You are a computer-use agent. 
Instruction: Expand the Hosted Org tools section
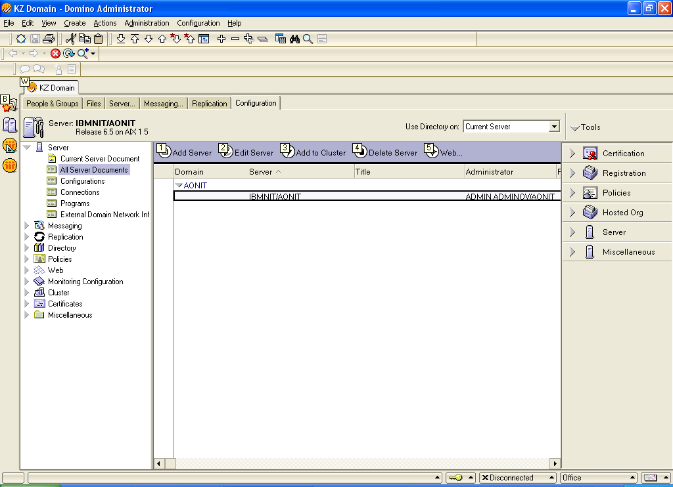[x=572, y=213]
